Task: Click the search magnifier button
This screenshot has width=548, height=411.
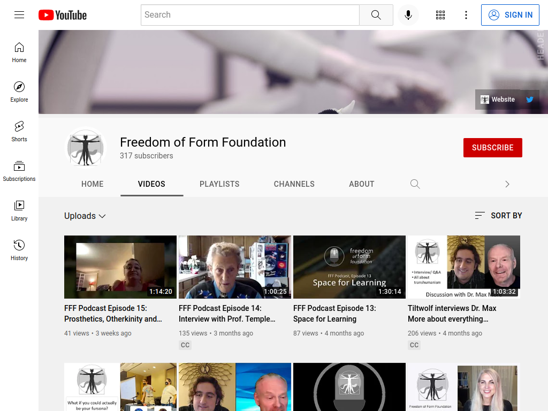Action: [x=376, y=15]
